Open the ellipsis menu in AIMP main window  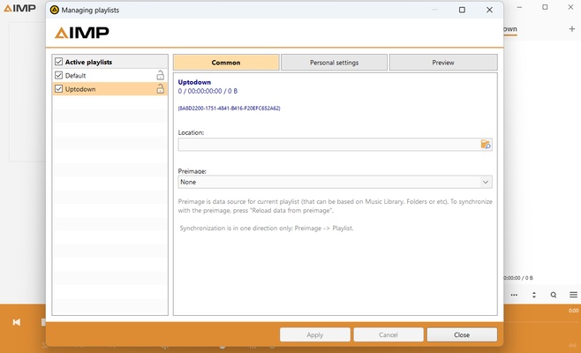click(514, 295)
